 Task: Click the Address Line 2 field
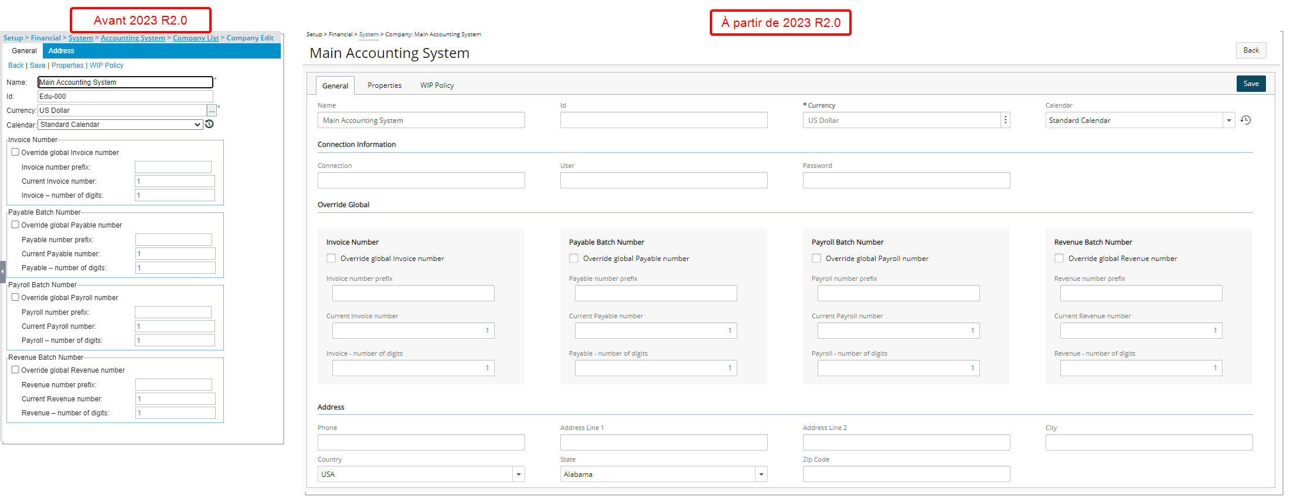tap(907, 442)
